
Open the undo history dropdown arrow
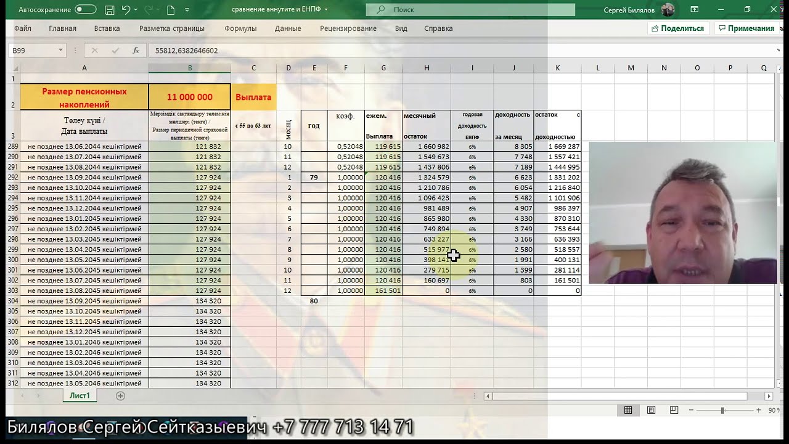coord(136,10)
